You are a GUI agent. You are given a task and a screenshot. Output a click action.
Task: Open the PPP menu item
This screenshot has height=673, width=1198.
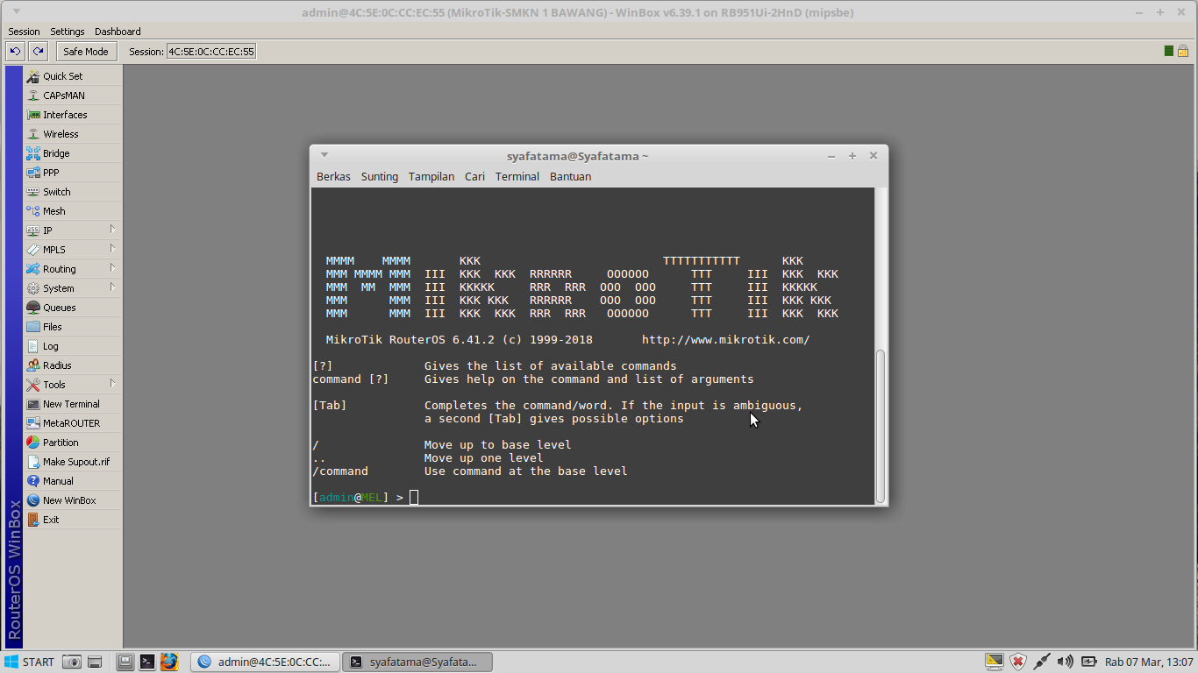coord(73,173)
